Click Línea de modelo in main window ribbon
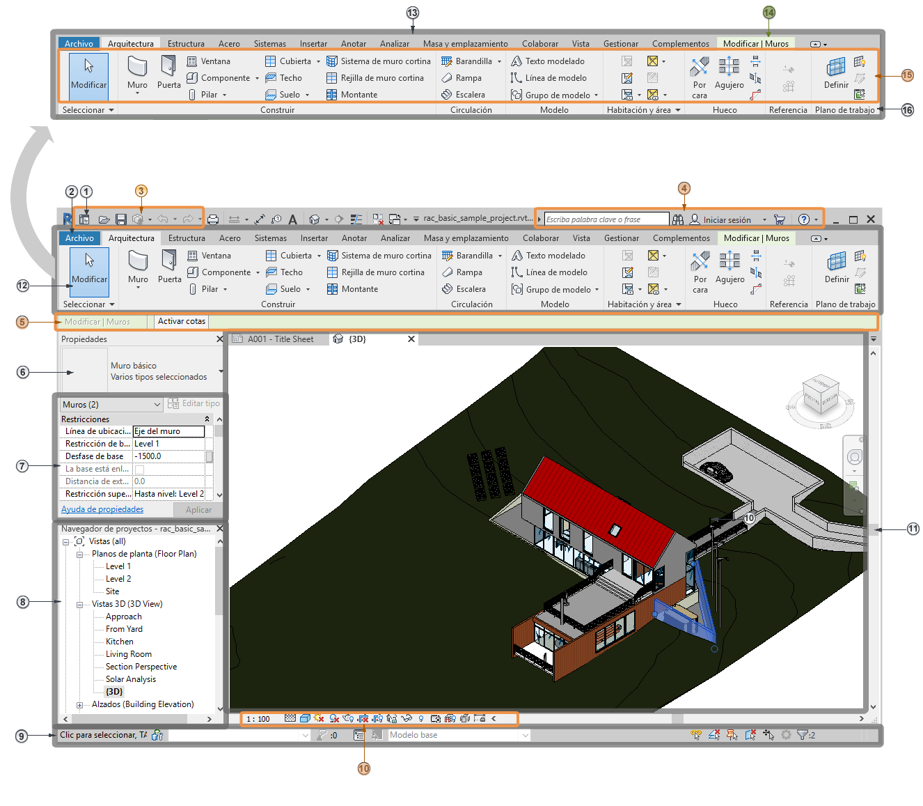The width and height of the screenshot is (923, 806). point(549,272)
